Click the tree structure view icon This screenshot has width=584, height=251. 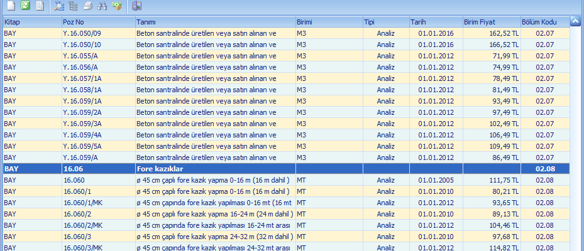point(74,7)
